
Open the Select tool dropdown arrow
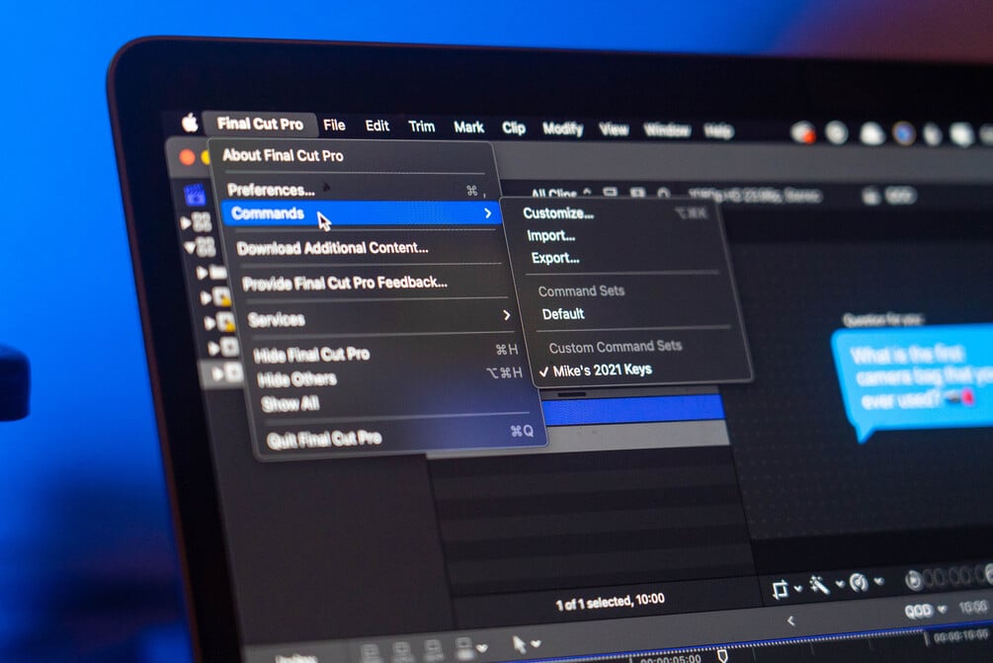537,643
